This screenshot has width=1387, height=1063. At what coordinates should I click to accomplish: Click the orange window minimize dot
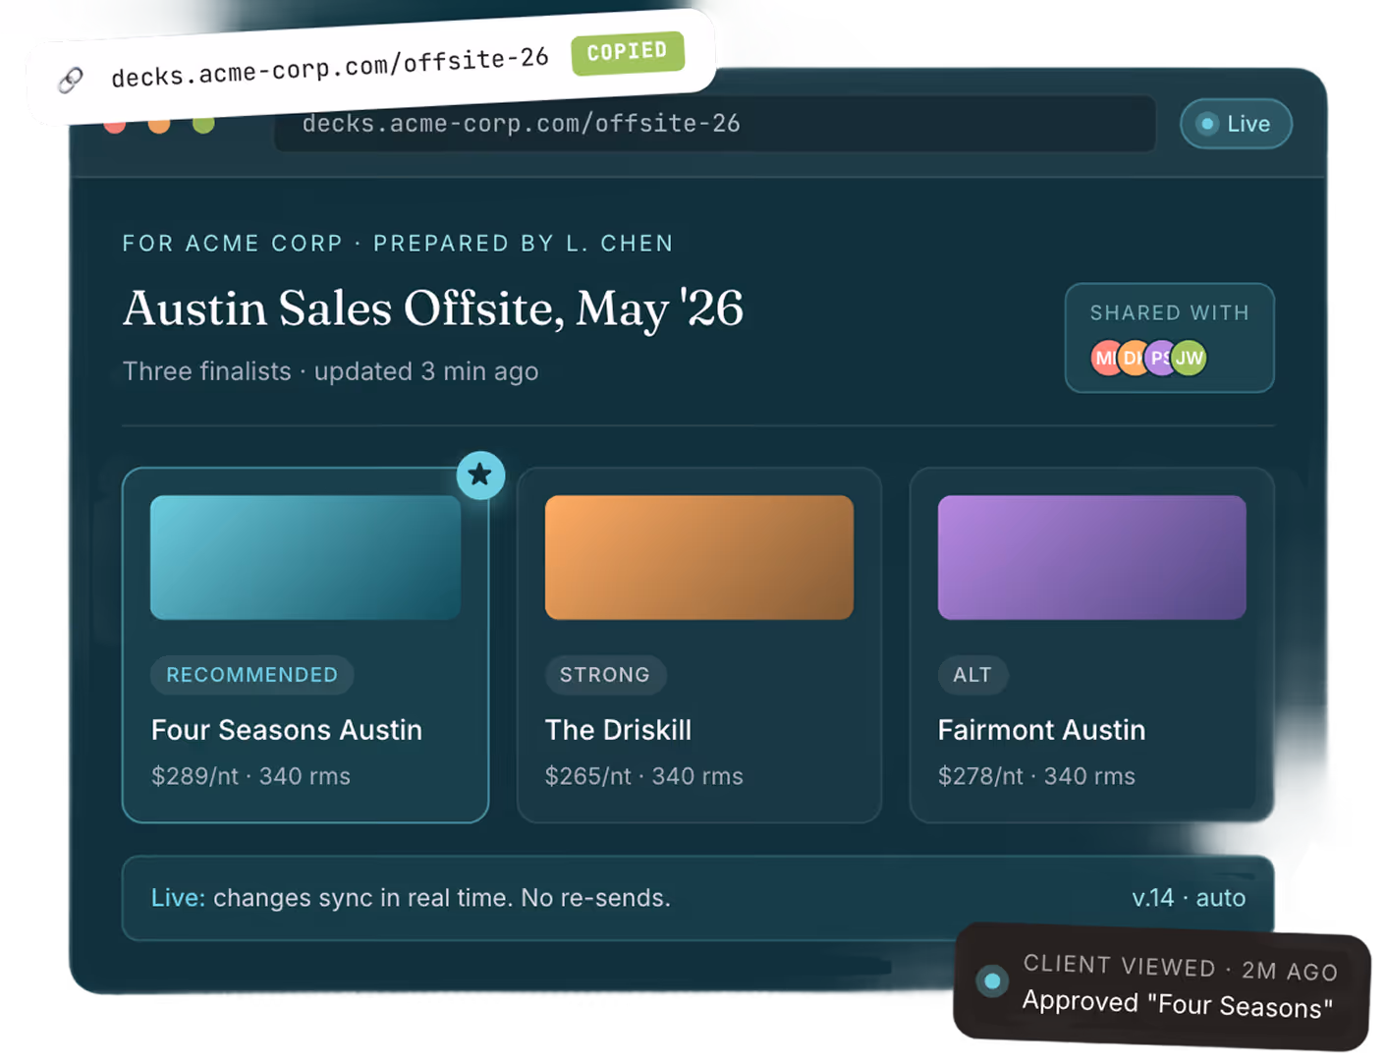(x=159, y=124)
